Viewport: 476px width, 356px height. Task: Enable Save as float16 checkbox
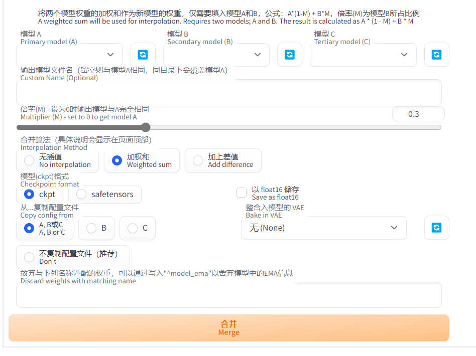click(x=242, y=193)
